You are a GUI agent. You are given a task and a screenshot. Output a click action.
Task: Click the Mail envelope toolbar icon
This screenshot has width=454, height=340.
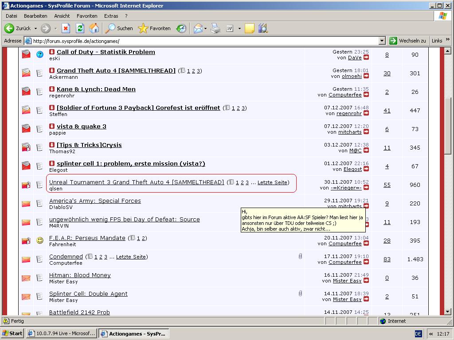(x=198, y=28)
